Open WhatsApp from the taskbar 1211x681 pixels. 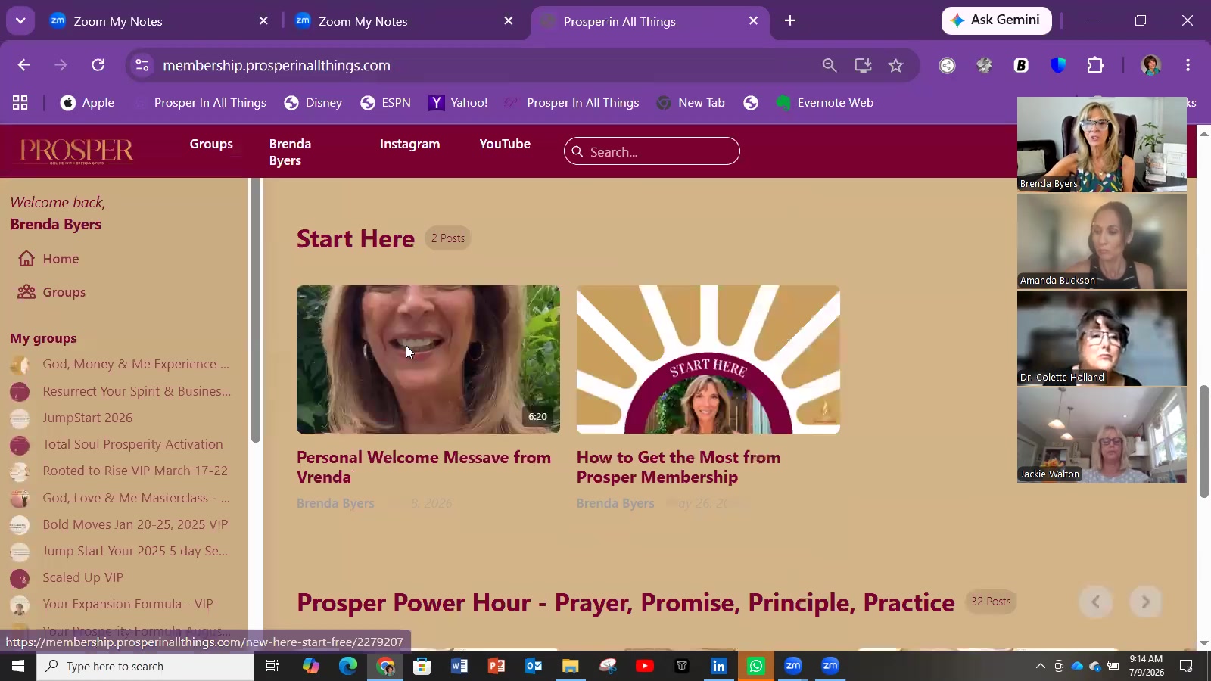coord(756,666)
